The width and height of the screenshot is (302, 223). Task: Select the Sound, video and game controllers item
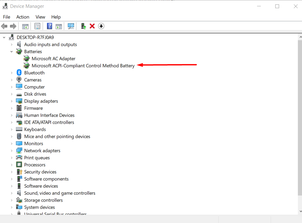(59, 193)
